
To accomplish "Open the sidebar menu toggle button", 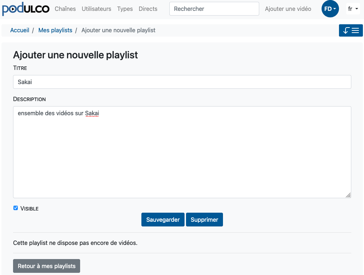I will [x=351, y=30].
